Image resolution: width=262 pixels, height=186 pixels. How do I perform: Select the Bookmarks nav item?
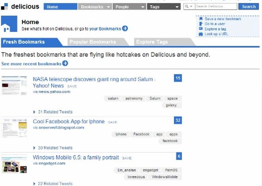pyautogui.click(x=95, y=7)
